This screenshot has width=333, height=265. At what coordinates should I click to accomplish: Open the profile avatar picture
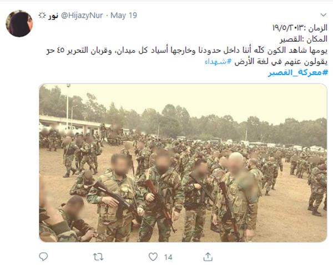point(19,23)
